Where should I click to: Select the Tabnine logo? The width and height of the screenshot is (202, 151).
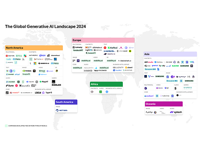[x=165, y=96]
